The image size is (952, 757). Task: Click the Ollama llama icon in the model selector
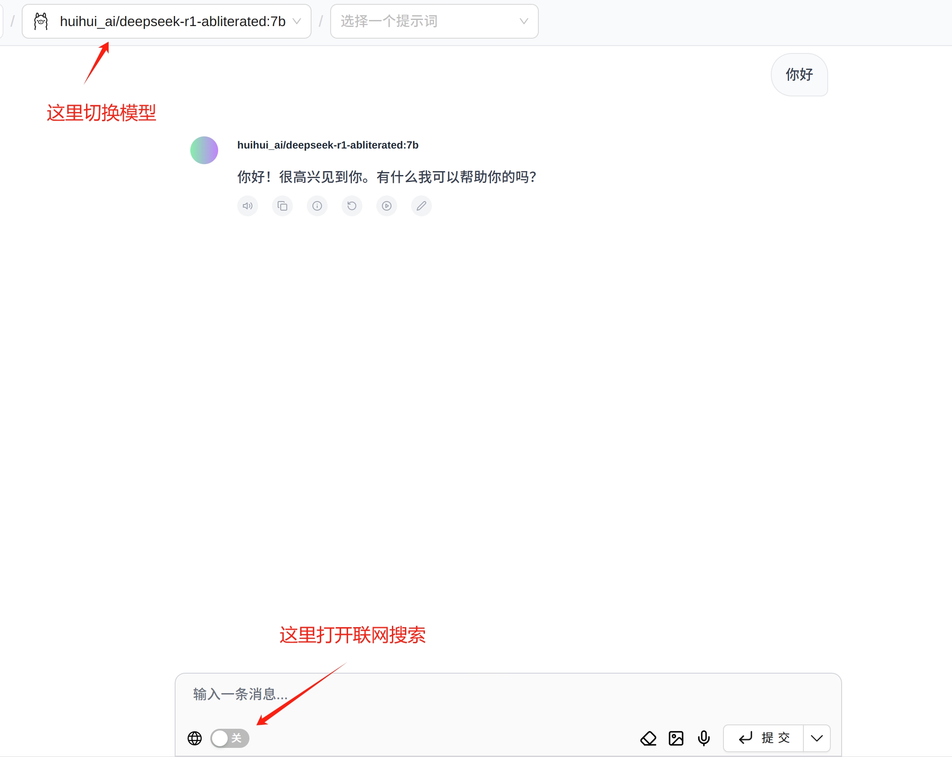pyautogui.click(x=41, y=21)
